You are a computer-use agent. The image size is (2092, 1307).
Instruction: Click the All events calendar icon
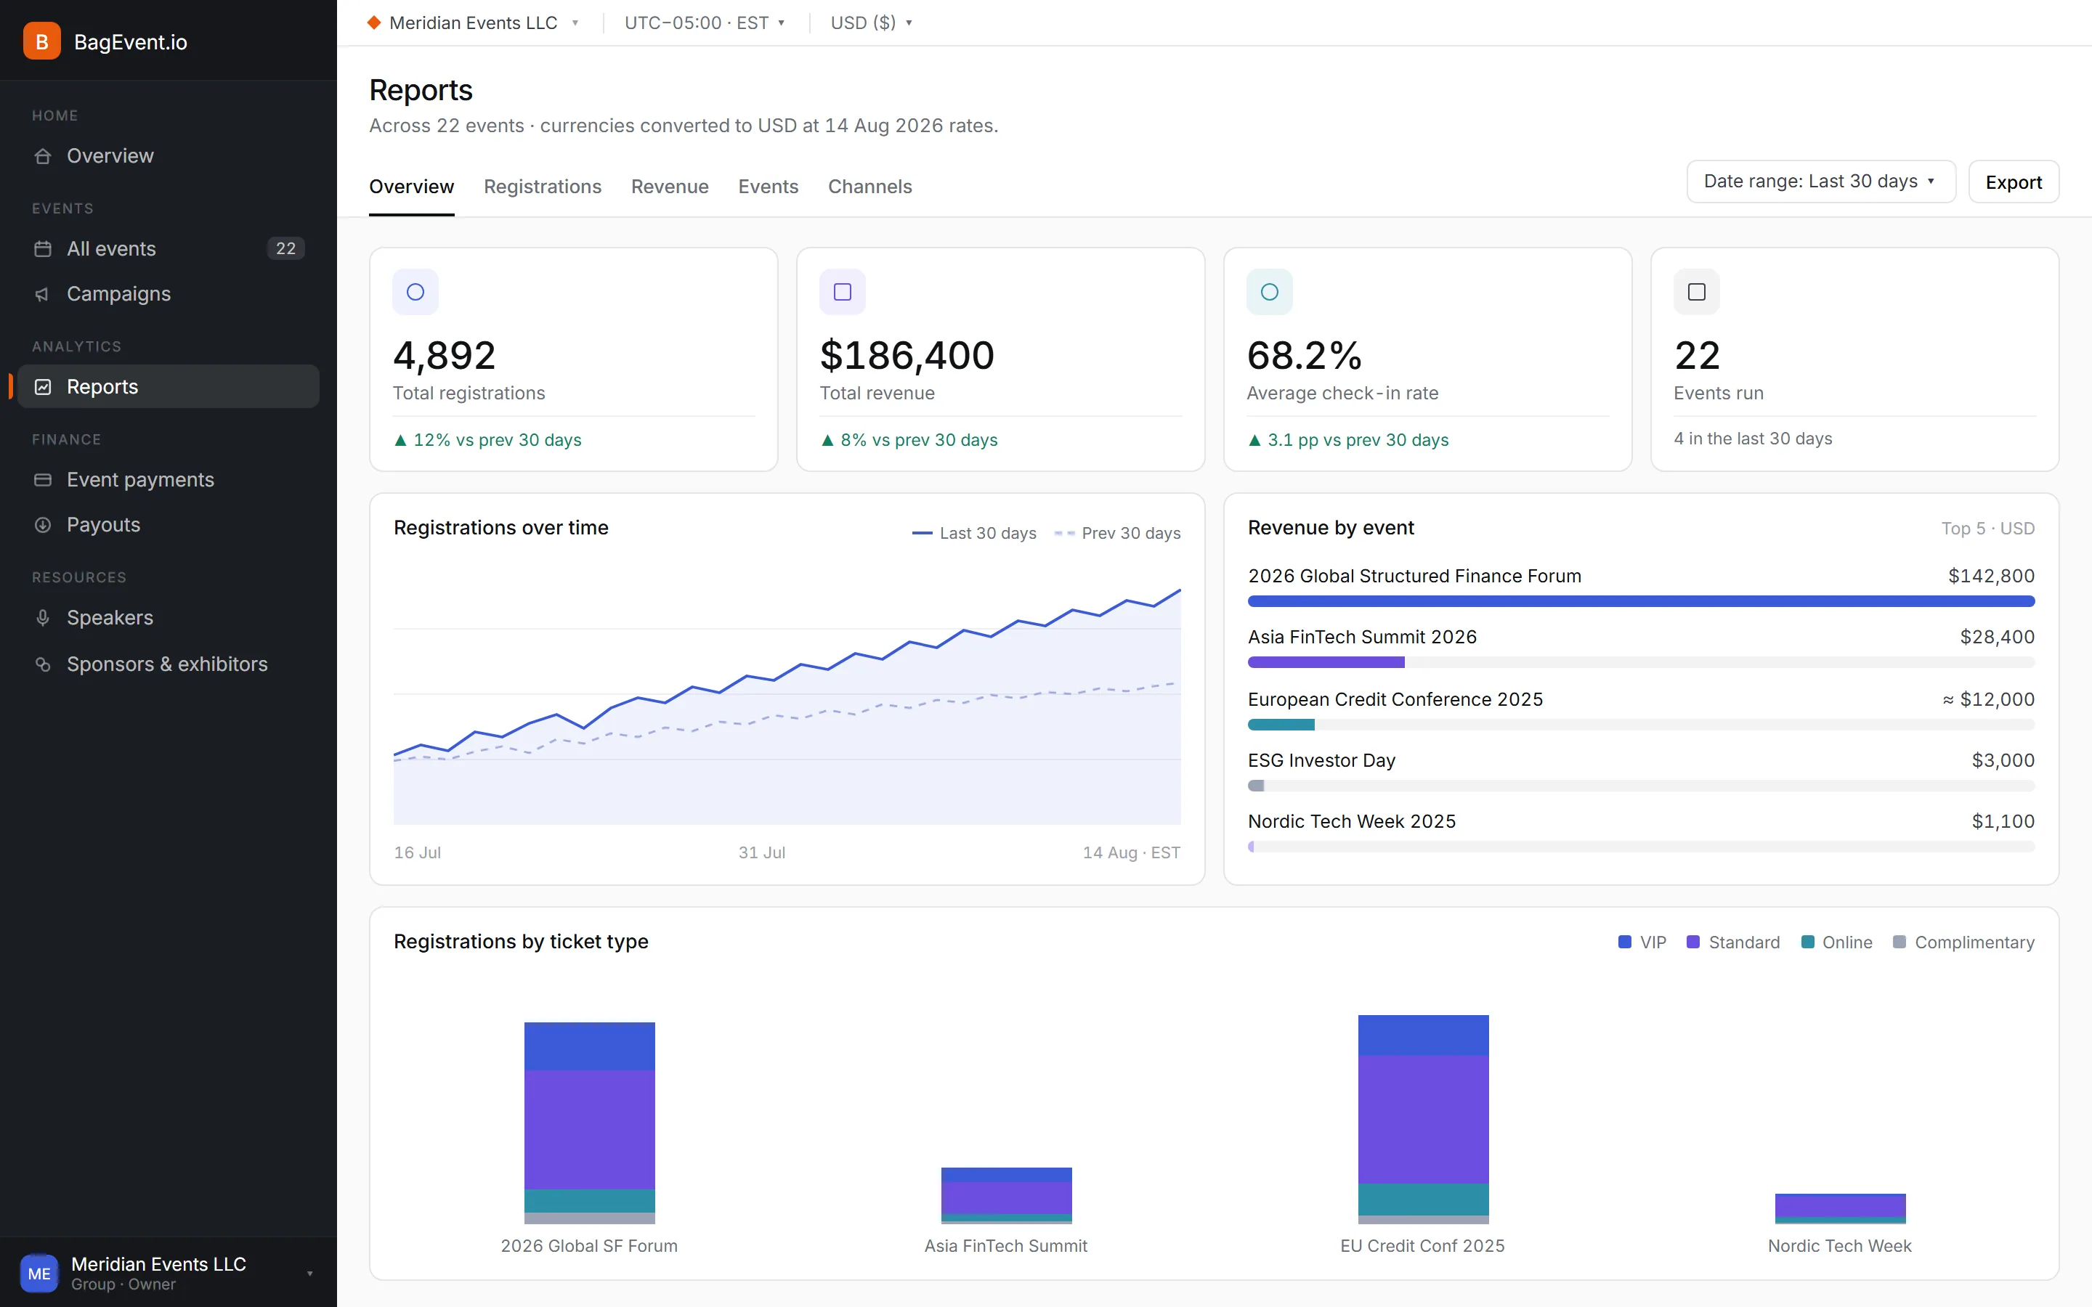click(x=42, y=249)
